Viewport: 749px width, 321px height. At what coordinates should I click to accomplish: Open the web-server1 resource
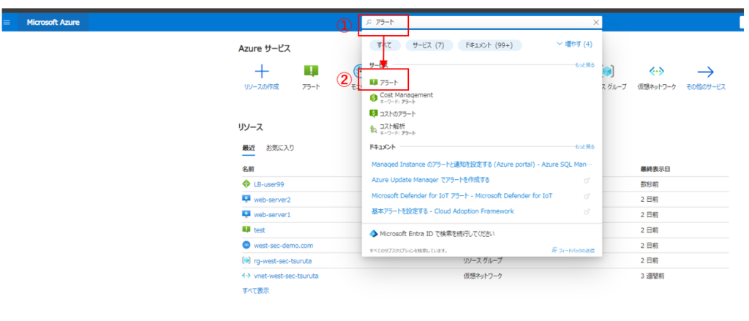[272, 215]
